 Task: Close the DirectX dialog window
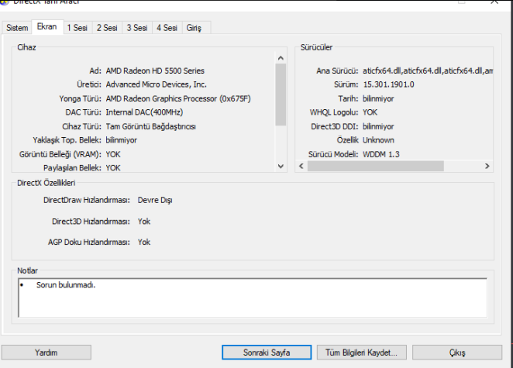click(x=494, y=2)
